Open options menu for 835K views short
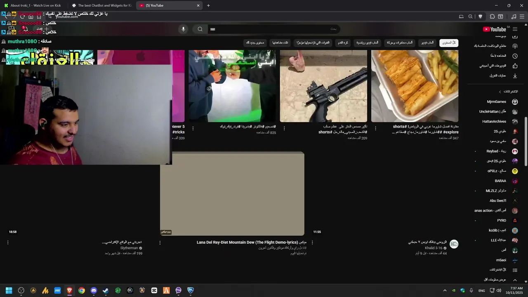 pos(193,129)
